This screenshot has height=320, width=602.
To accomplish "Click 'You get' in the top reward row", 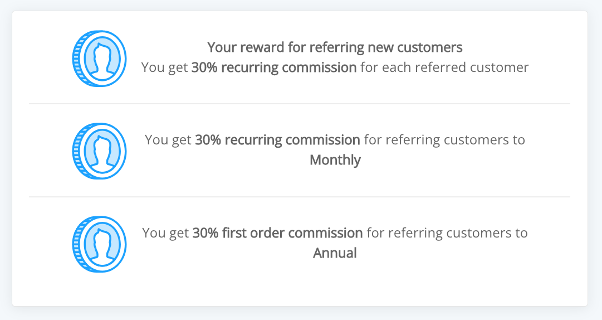I will click(164, 67).
